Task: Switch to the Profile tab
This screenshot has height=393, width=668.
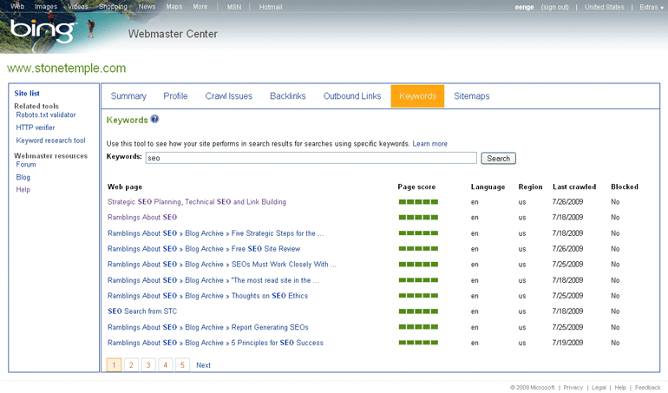Action: click(x=175, y=96)
